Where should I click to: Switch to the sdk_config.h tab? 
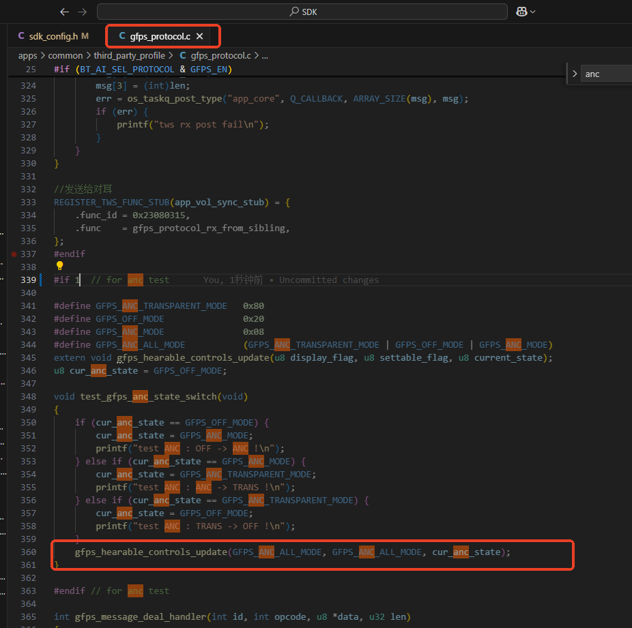tap(53, 36)
